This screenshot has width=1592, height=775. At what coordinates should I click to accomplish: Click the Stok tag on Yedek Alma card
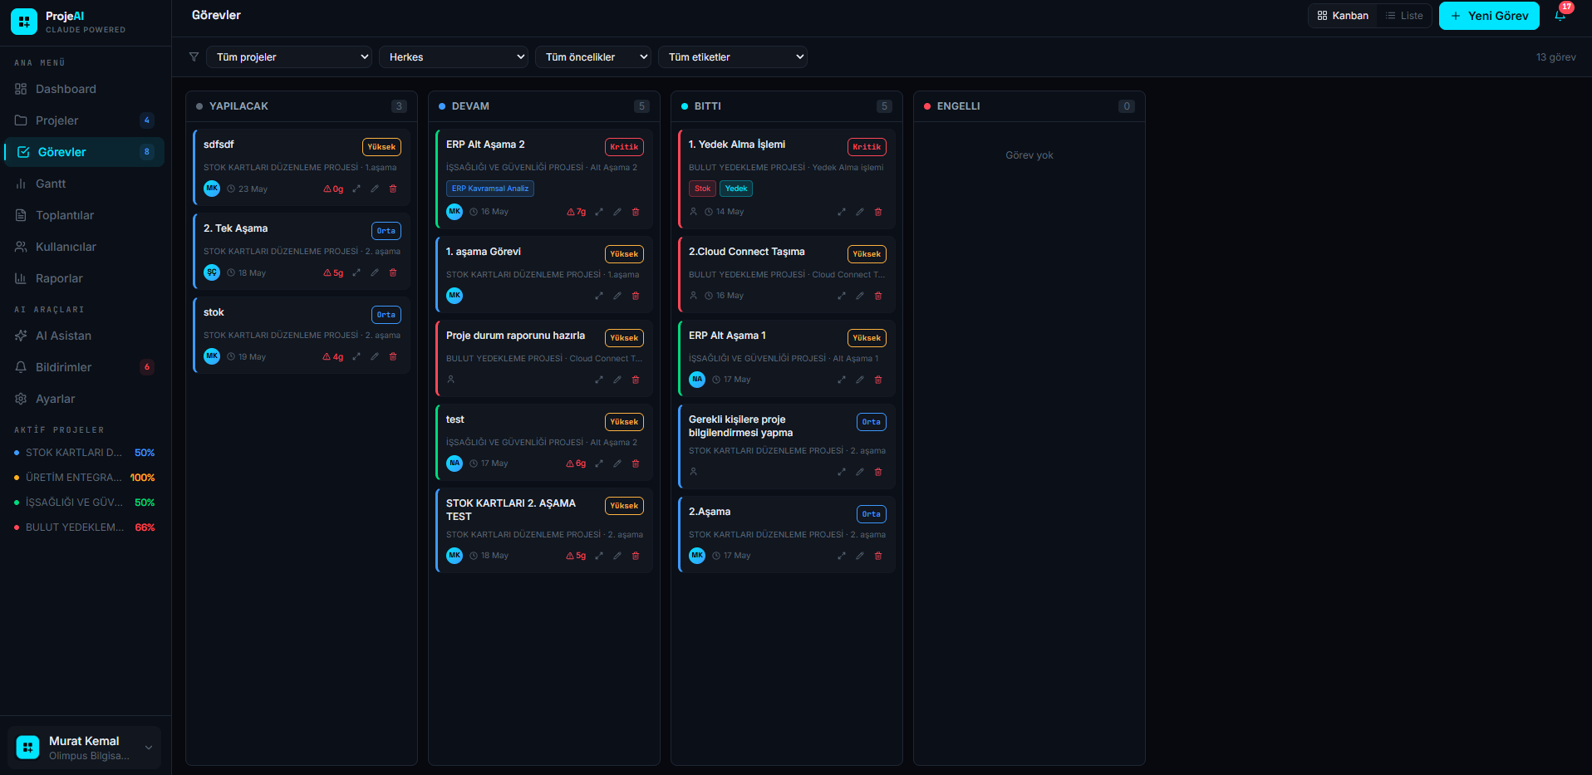coord(702,189)
